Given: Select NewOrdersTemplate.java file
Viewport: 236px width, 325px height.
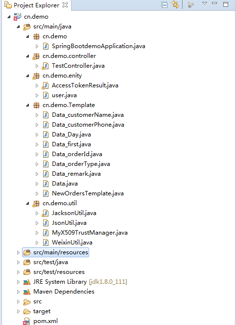Looking at the screenshot, I should [88, 193].
